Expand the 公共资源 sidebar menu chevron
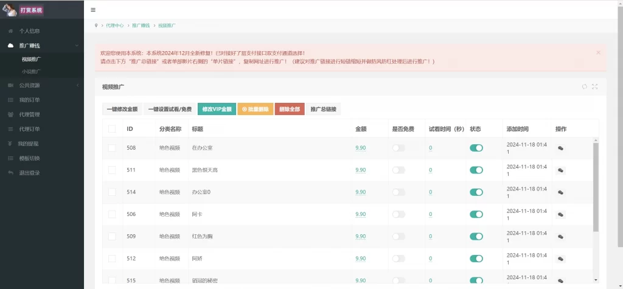The height and width of the screenshot is (289, 623). tap(77, 85)
